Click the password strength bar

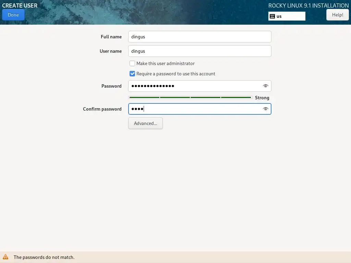coord(191,98)
